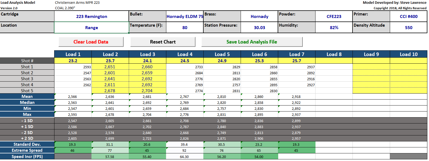Click Load 2 charge weight 23.7 cell
This screenshot has width=429, height=161.
point(110,61)
